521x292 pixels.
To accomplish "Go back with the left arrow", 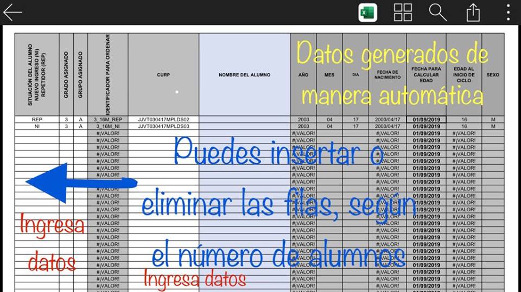I will click(12, 12).
